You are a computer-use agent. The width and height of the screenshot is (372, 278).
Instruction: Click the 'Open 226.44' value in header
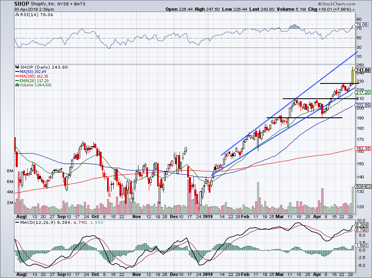coord(179,9)
